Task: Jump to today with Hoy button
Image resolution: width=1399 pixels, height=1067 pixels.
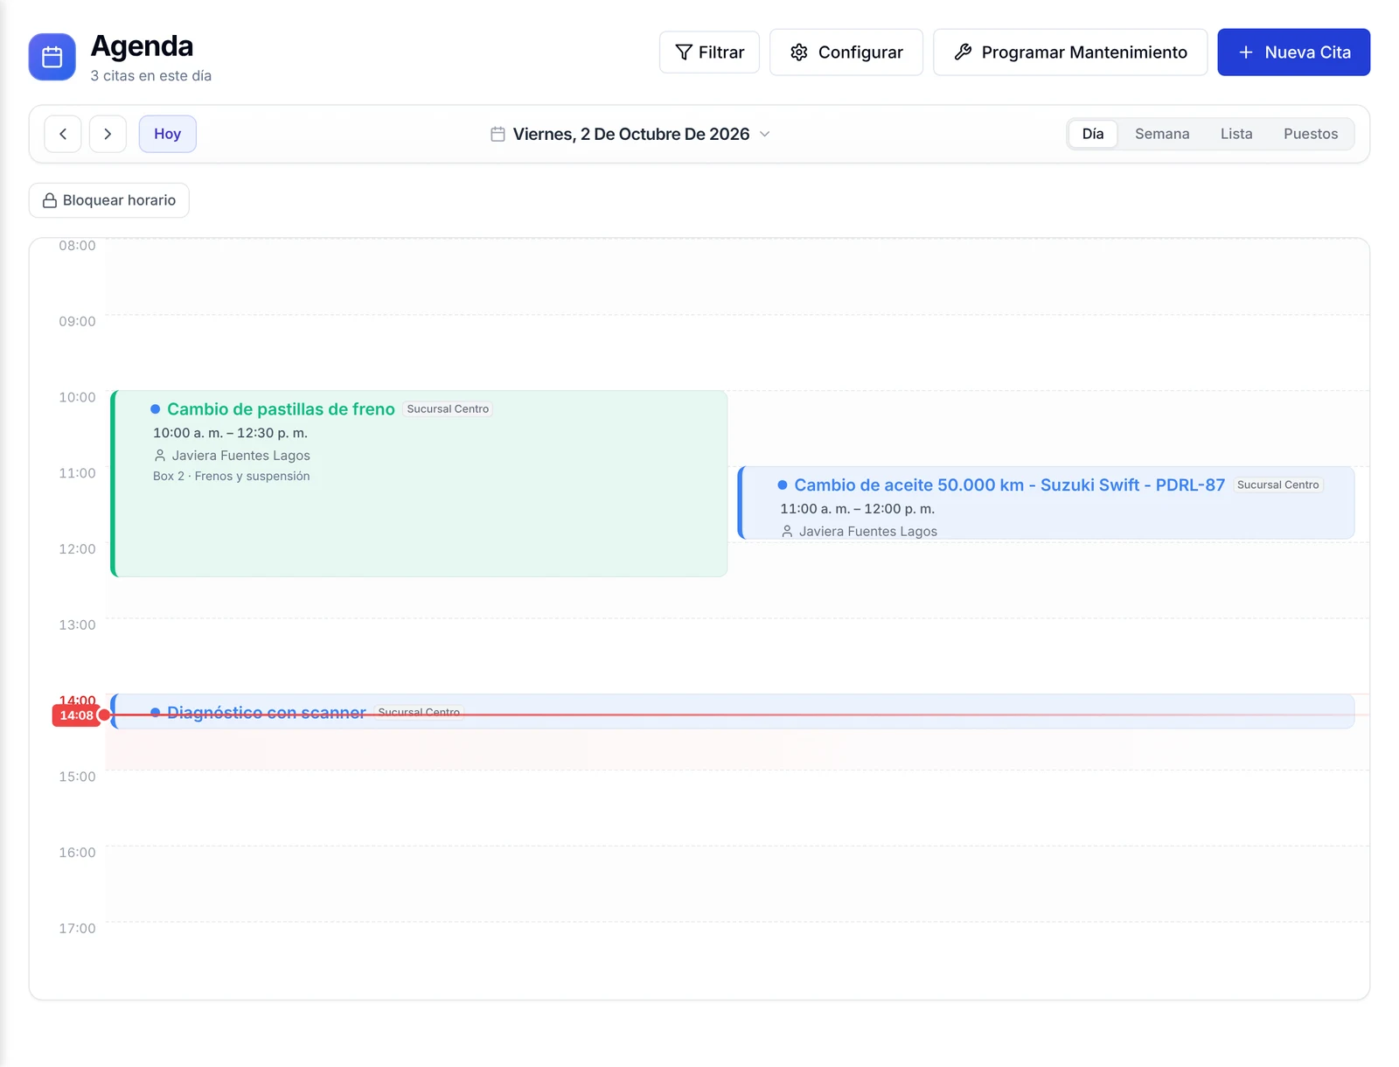Action: (x=167, y=134)
